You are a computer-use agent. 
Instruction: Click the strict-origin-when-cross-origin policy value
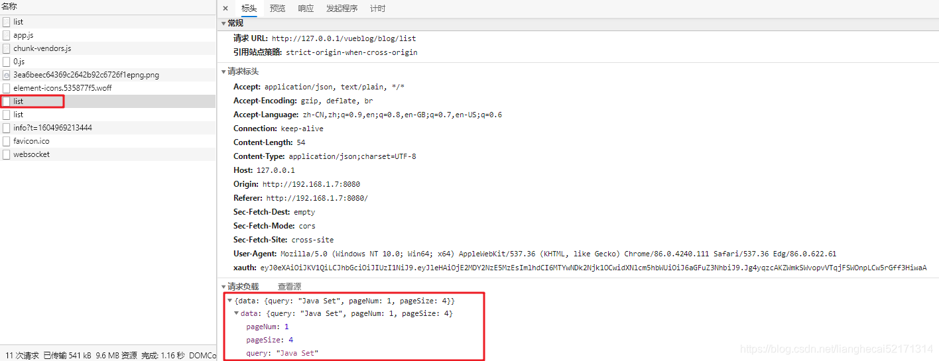[x=351, y=52]
